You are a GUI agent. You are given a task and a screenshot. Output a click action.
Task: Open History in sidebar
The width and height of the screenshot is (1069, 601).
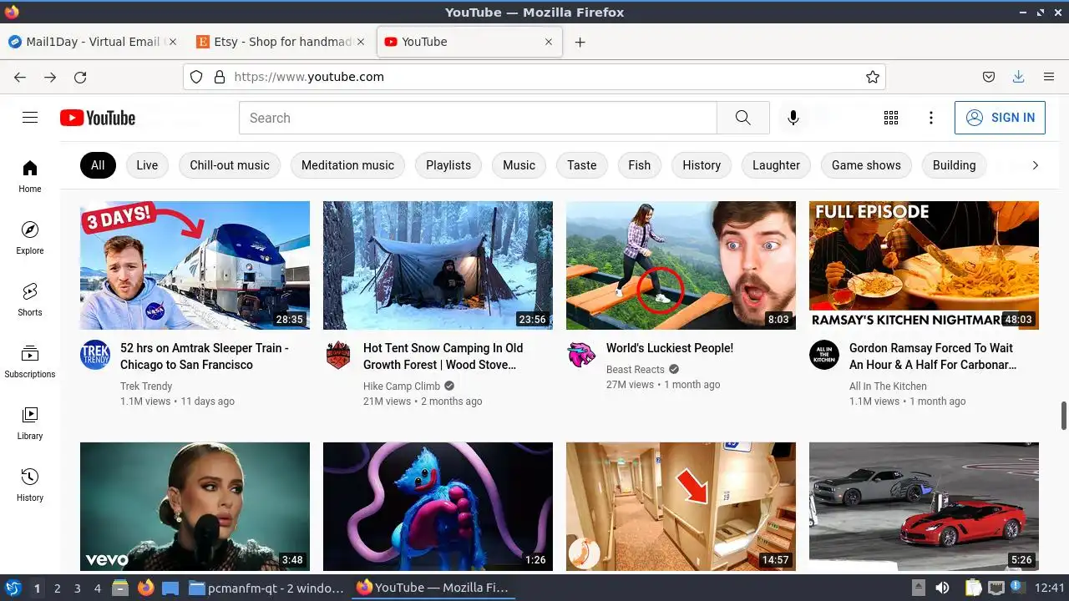point(30,485)
